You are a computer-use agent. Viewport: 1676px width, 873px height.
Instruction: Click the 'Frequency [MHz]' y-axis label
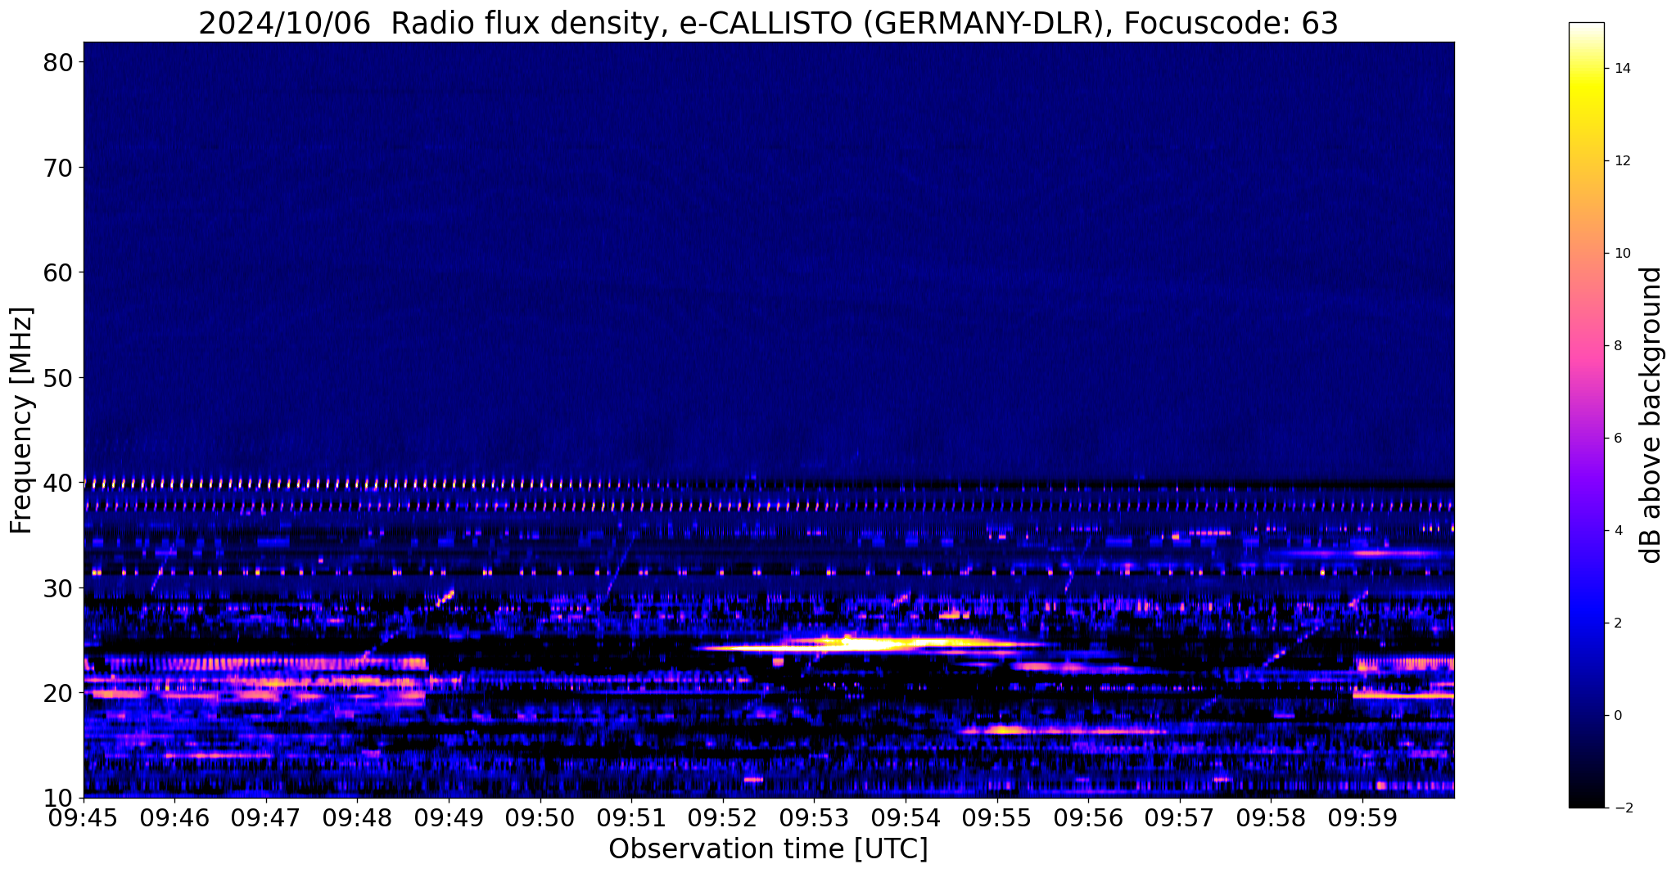point(21,421)
